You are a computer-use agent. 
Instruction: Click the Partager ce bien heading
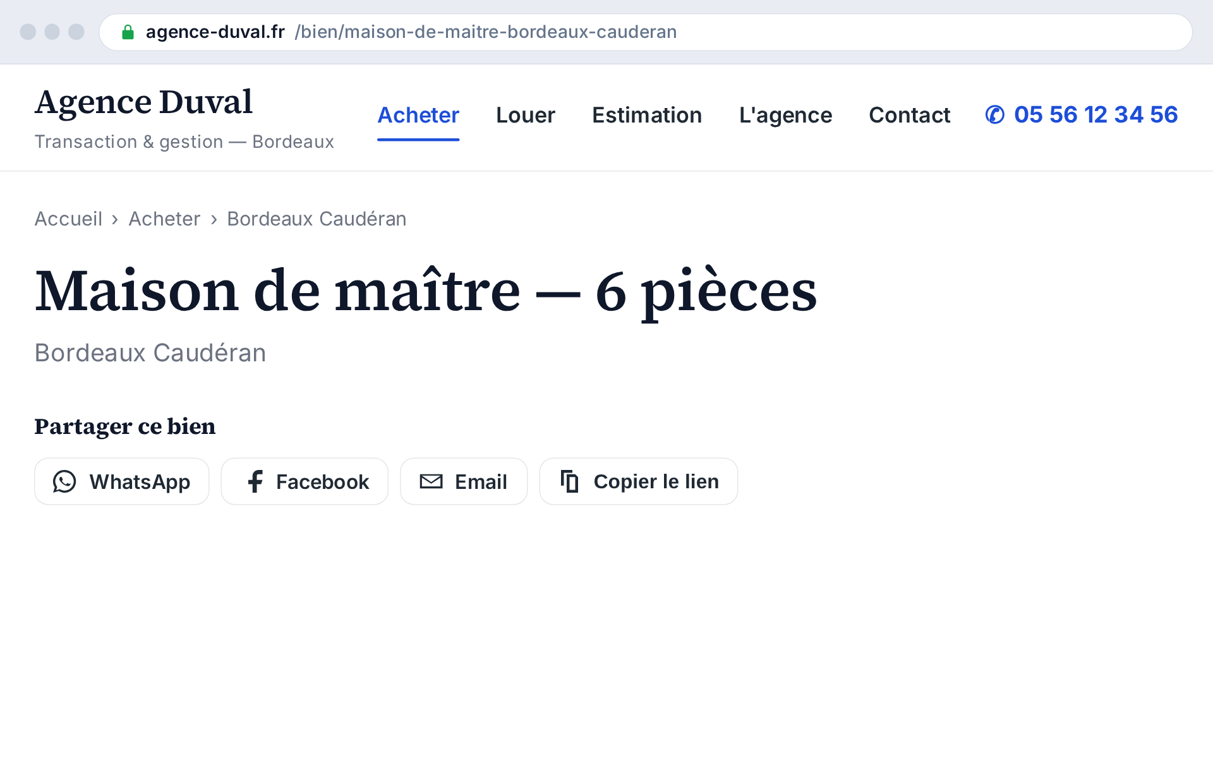pos(125,426)
